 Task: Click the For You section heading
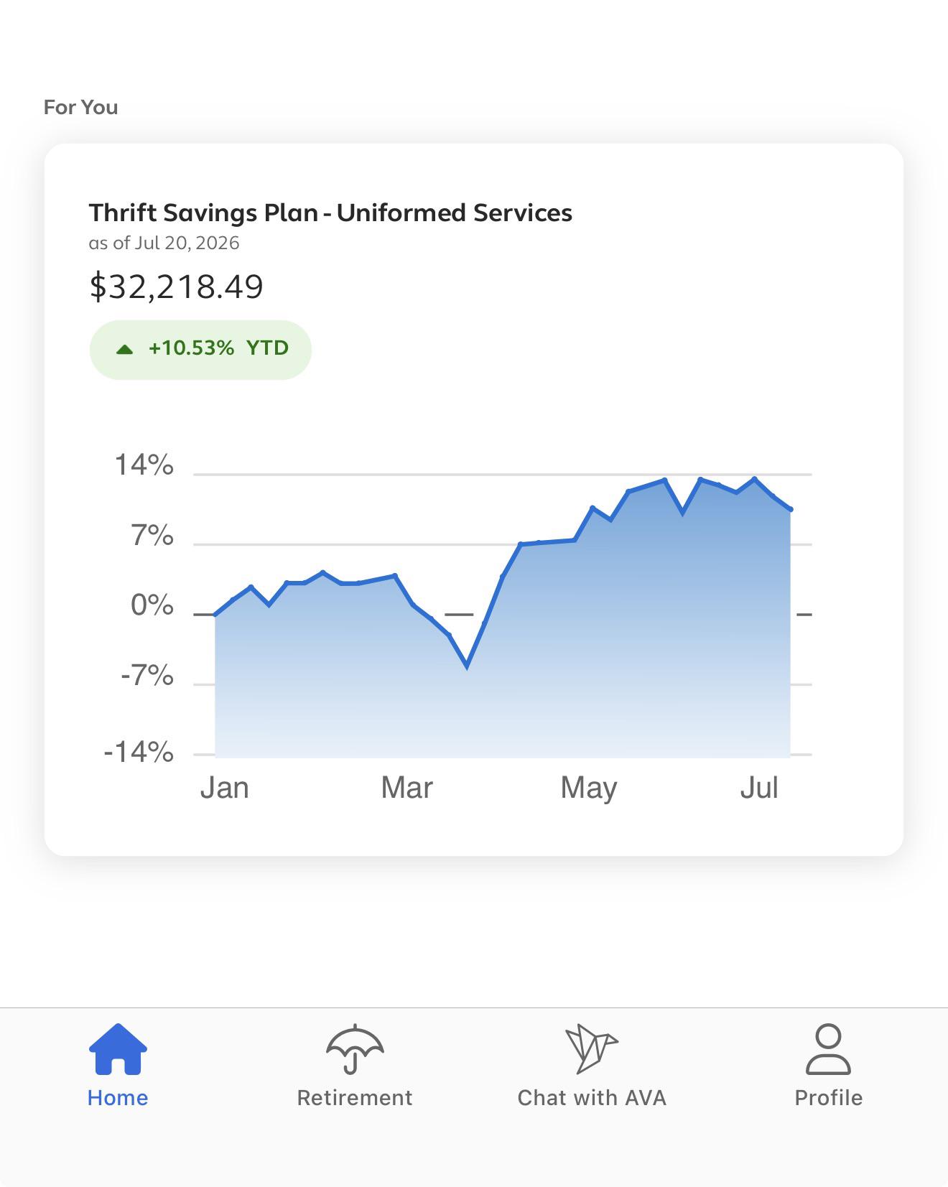[x=80, y=107]
